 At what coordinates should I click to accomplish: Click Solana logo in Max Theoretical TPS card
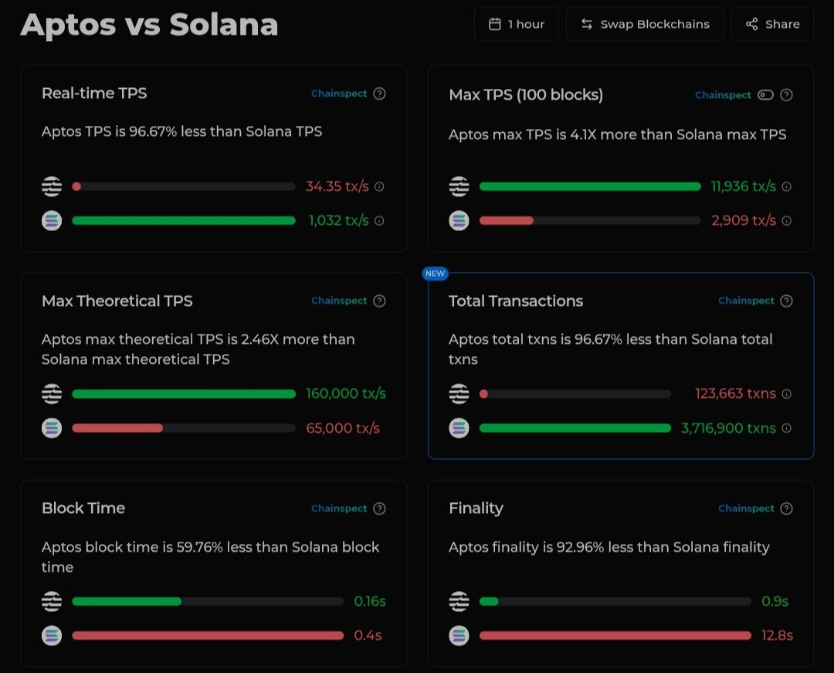click(x=52, y=428)
